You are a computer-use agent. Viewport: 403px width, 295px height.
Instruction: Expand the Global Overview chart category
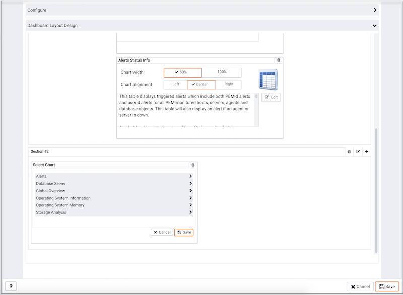[114, 191]
